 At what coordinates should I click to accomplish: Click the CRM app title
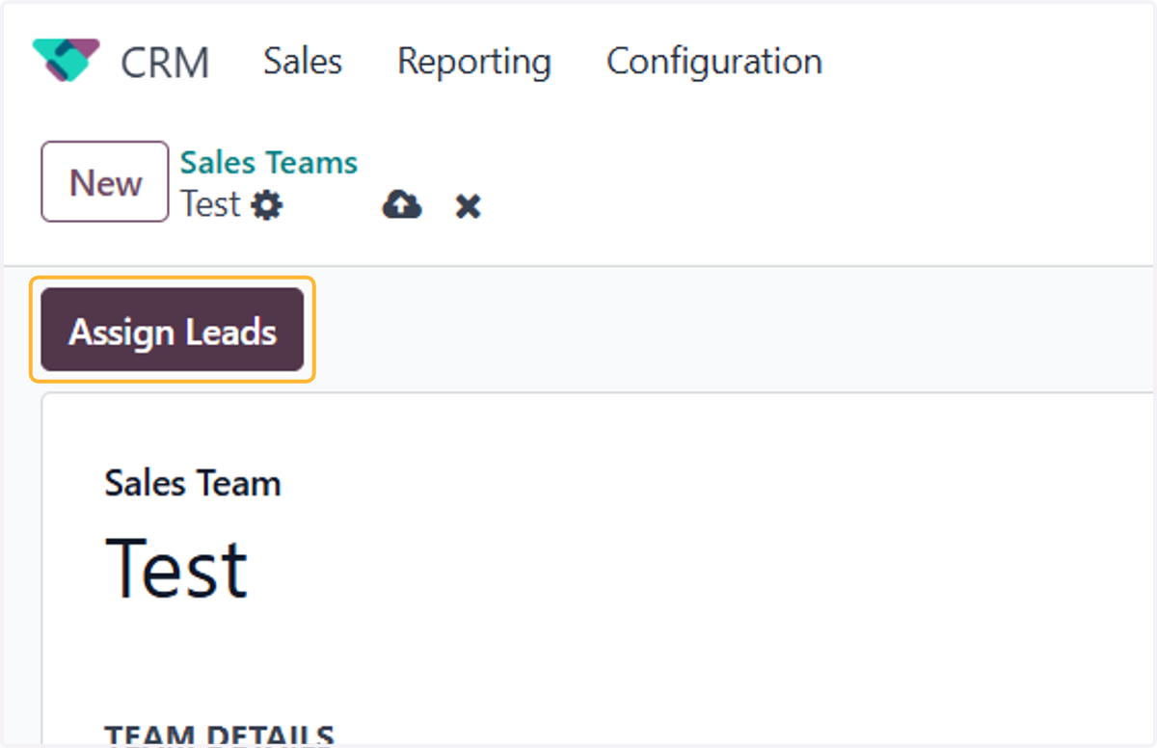point(165,63)
